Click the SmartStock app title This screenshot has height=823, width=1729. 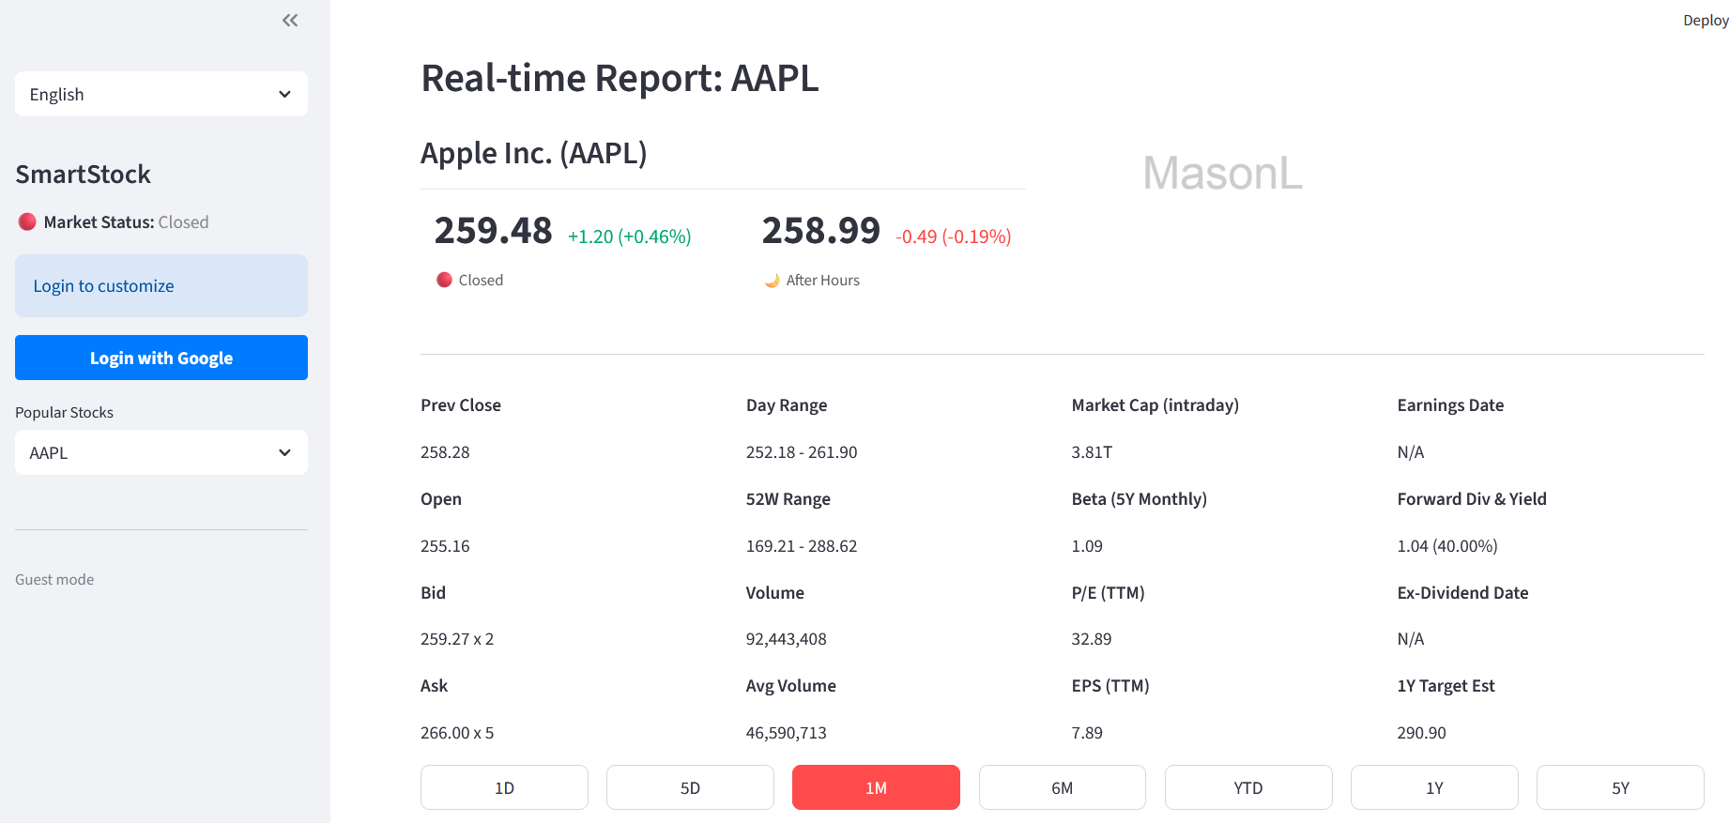coord(83,174)
